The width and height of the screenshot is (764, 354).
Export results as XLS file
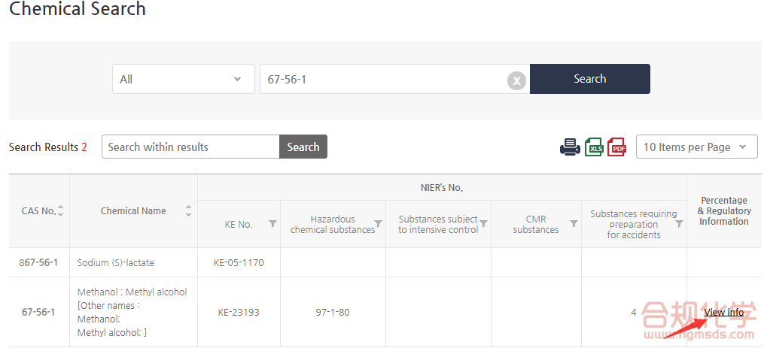tap(594, 147)
